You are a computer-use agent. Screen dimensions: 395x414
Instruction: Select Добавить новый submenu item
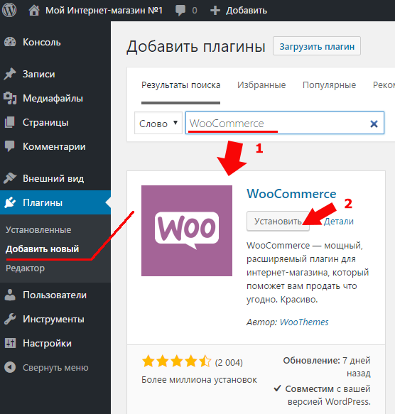(x=43, y=249)
